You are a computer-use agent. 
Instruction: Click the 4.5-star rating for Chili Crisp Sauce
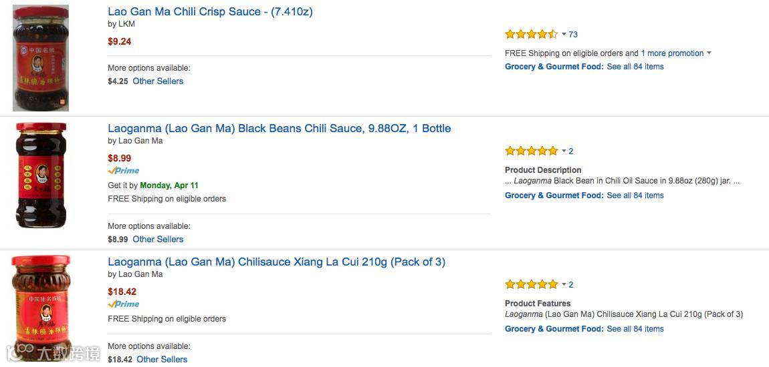(531, 34)
